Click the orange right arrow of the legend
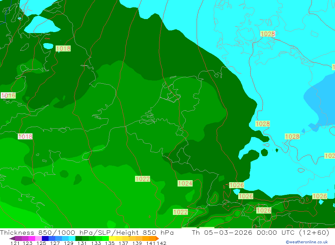 coord(157,238)
